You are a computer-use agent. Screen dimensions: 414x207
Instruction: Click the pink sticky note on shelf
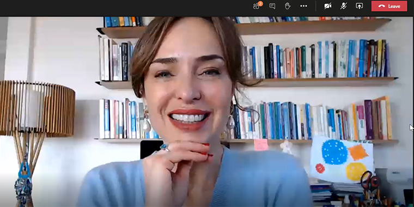261,145
